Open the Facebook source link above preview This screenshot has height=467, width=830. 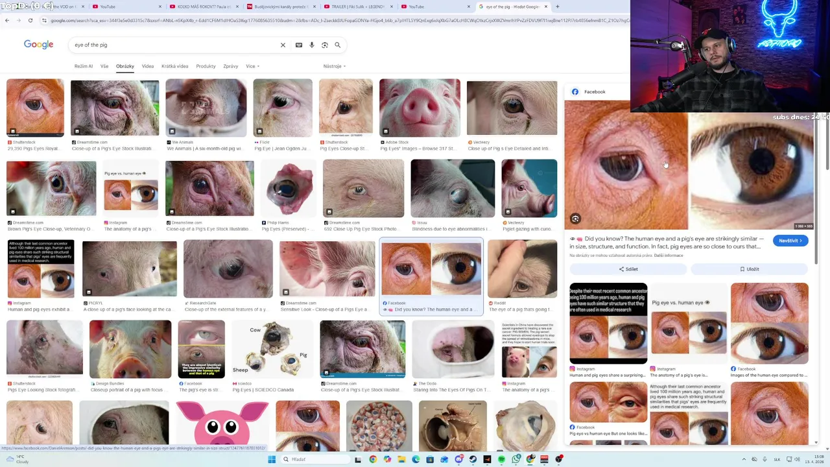point(589,92)
